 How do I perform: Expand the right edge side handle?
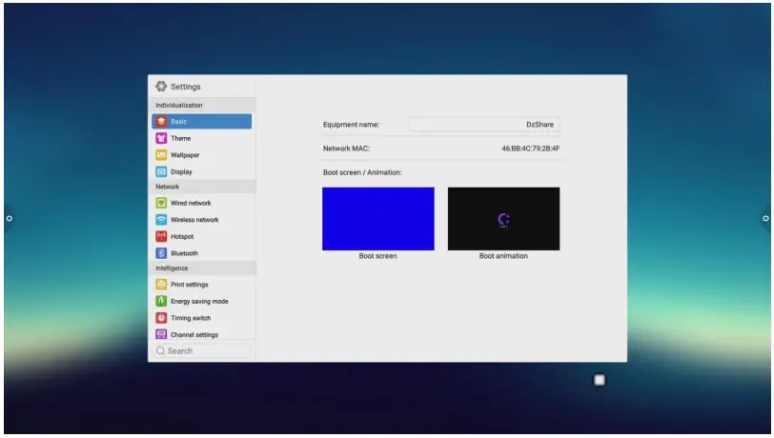pyautogui.click(x=765, y=219)
